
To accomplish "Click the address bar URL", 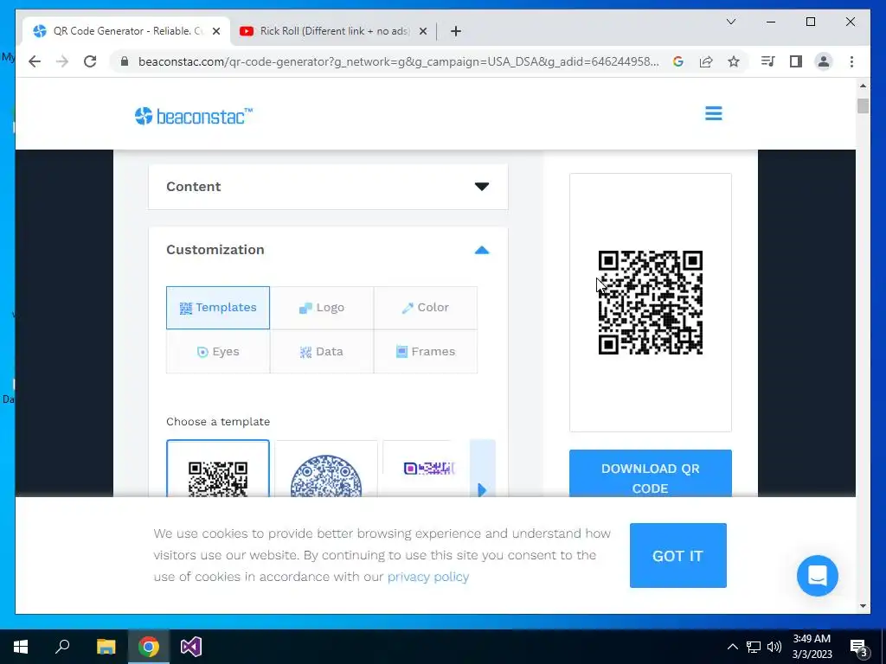I will tap(398, 61).
